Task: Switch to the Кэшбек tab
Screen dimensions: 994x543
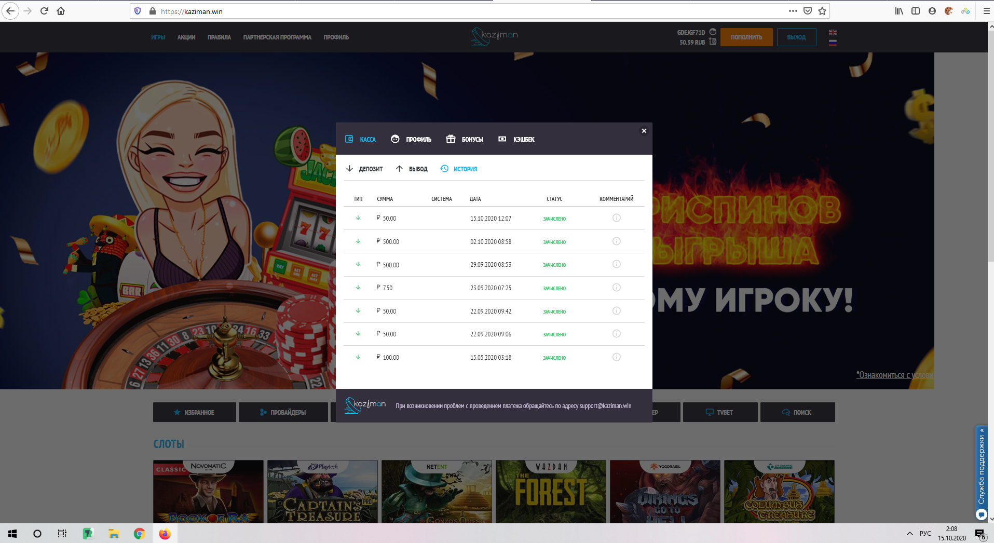Action: (x=516, y=139)
